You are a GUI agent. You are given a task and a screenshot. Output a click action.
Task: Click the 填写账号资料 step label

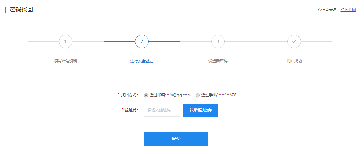(x=66, y=61)
